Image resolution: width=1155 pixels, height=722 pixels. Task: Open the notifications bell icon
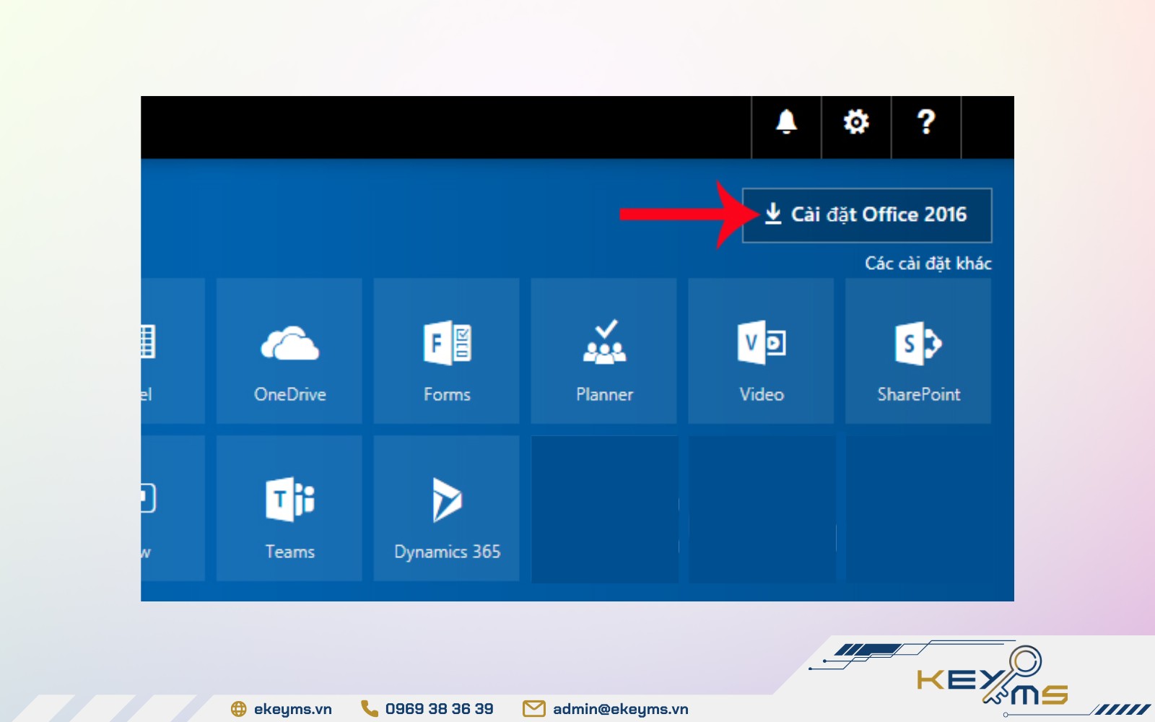tap(786, 122)
